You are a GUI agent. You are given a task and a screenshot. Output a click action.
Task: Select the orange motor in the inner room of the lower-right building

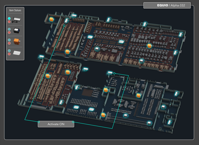(x=138, y=95)
